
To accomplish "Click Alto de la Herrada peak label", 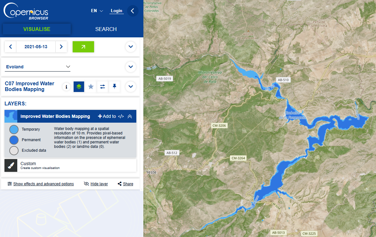I will (248, 36).
